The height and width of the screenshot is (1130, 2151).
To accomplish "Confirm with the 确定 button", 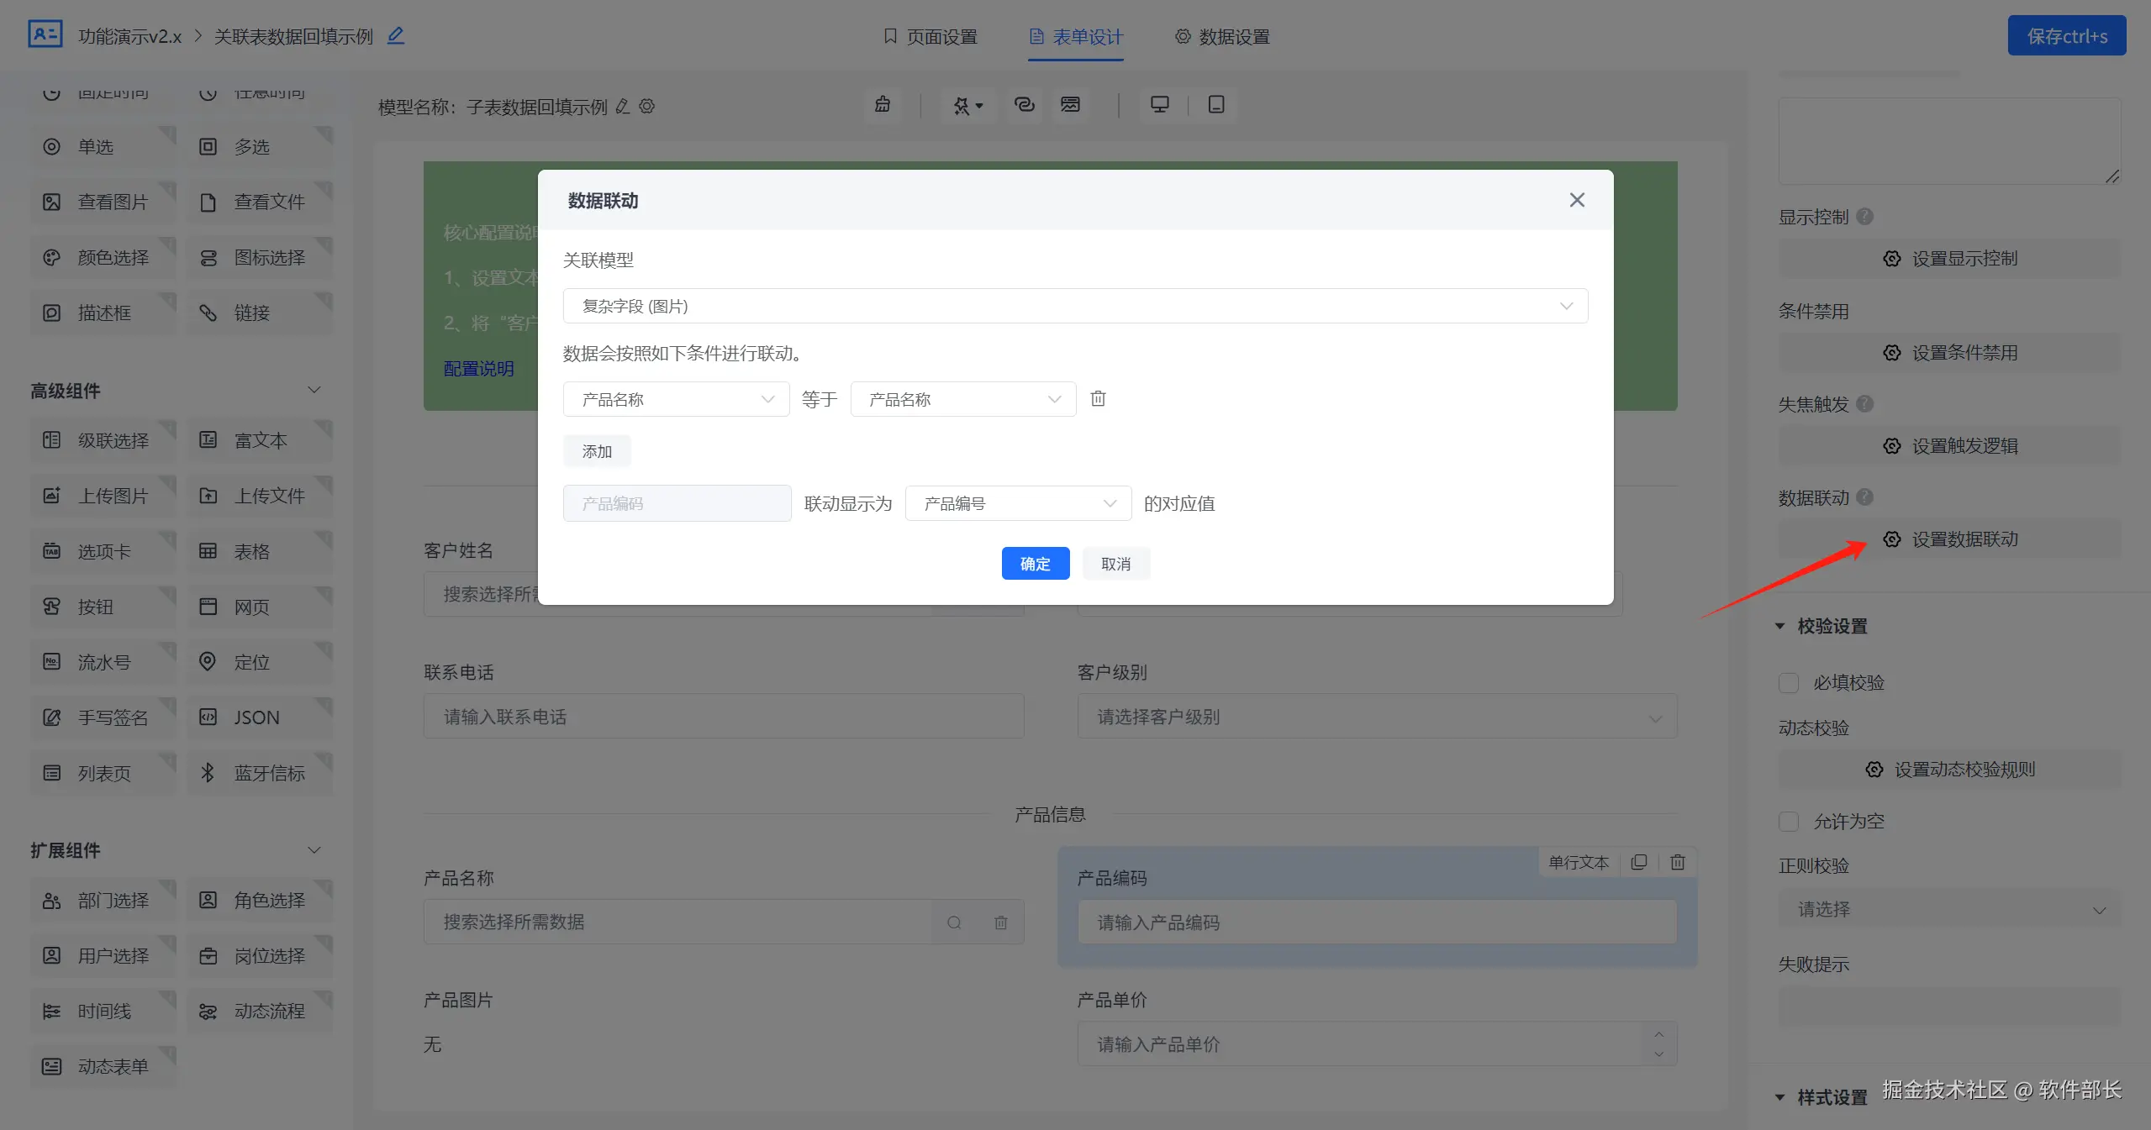I will click(x=1035, y=563).
